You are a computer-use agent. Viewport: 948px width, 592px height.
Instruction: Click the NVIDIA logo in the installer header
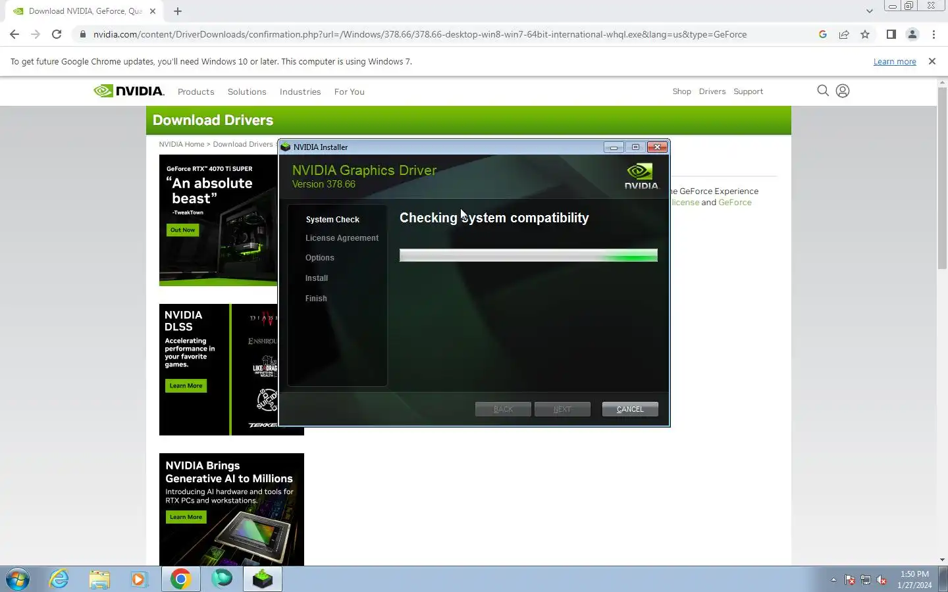point(641,176)
